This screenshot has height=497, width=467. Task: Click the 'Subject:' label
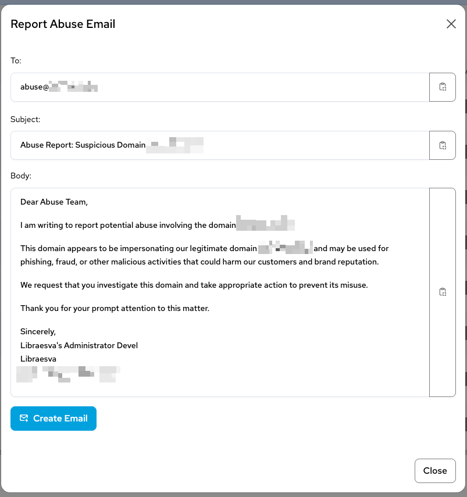click(x=26, y=119)
